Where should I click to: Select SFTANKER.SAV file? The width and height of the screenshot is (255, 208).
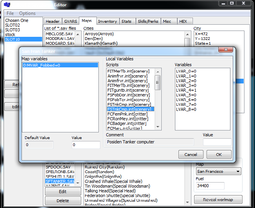pos(60,181)
